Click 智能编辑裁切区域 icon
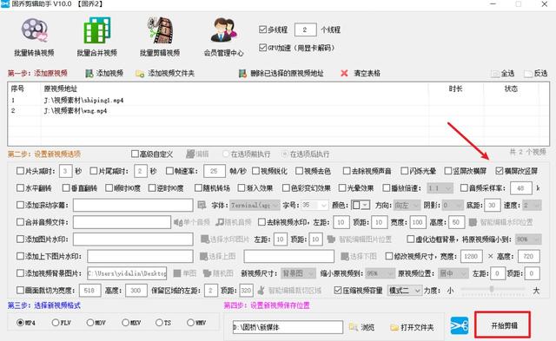Viewport: 556px width, 341px height. coord(261,291)
